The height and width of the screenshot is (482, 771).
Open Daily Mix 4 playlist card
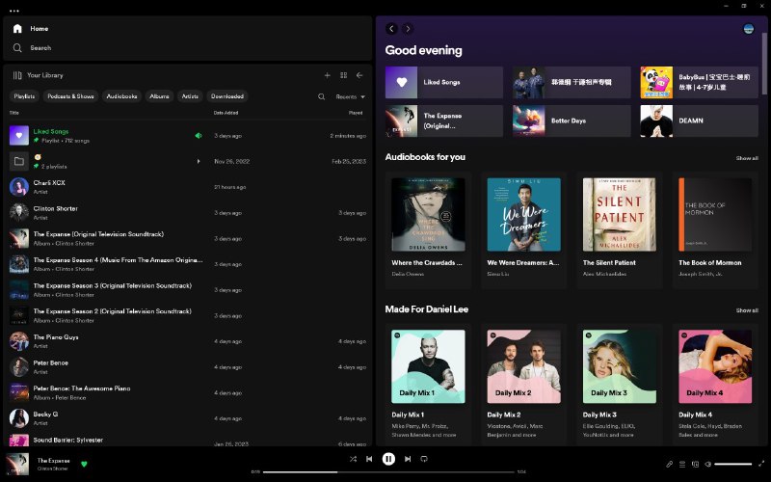[715, 384]
